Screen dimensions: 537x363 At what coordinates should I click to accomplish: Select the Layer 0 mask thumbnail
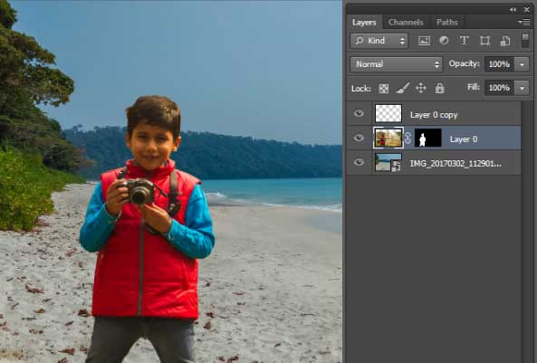click(x=427, y=138)
